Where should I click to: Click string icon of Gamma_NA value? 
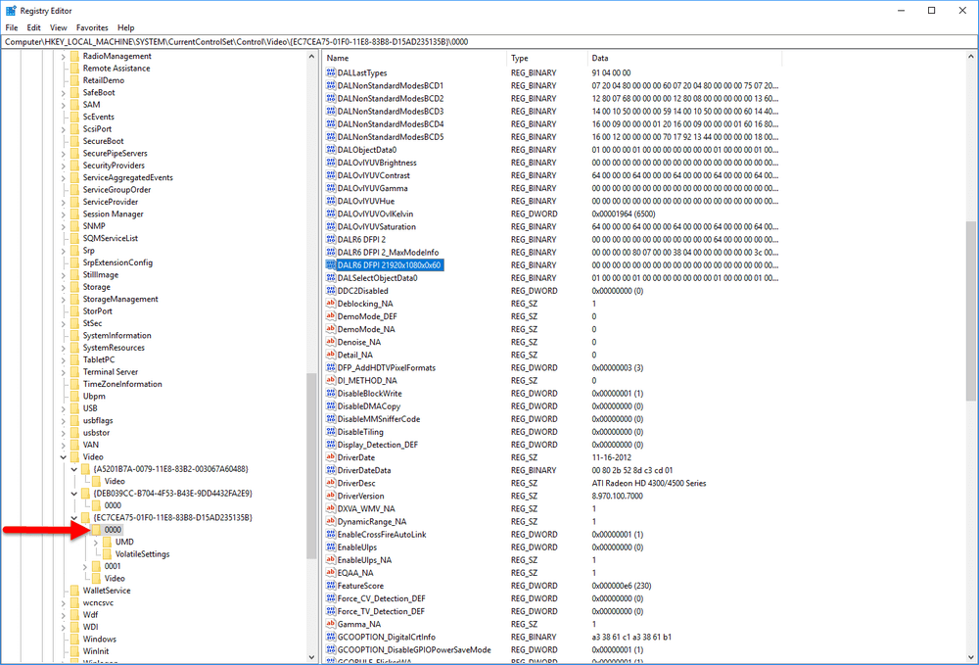[x=331, y=624]
